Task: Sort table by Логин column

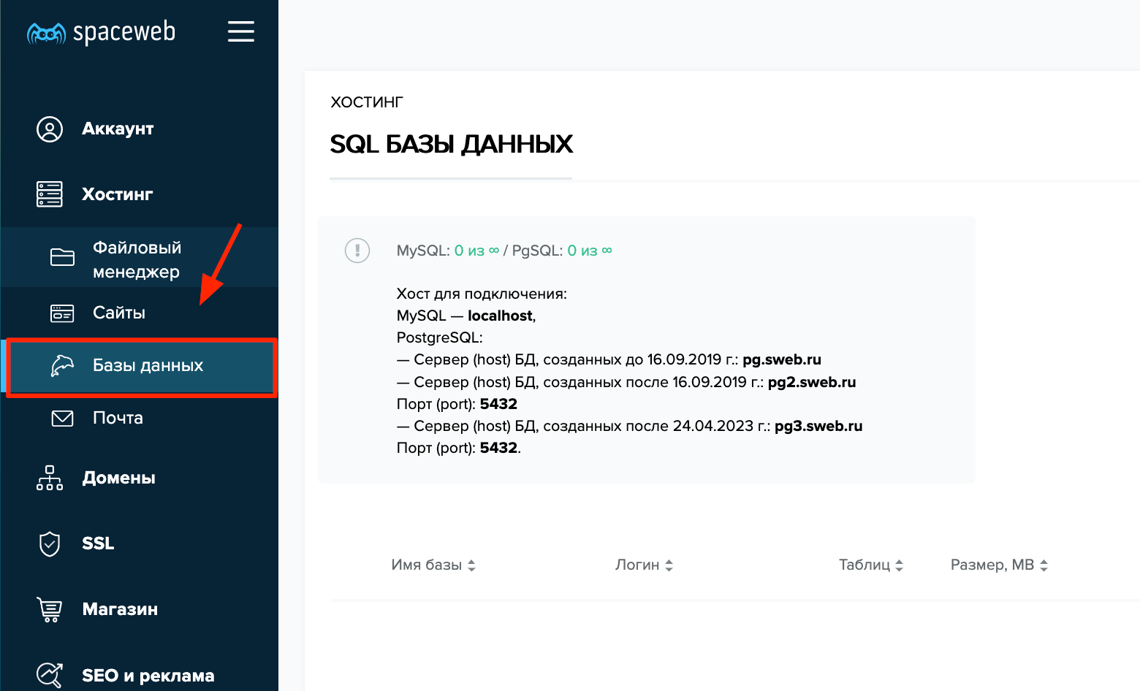Action: coord(644,565)
